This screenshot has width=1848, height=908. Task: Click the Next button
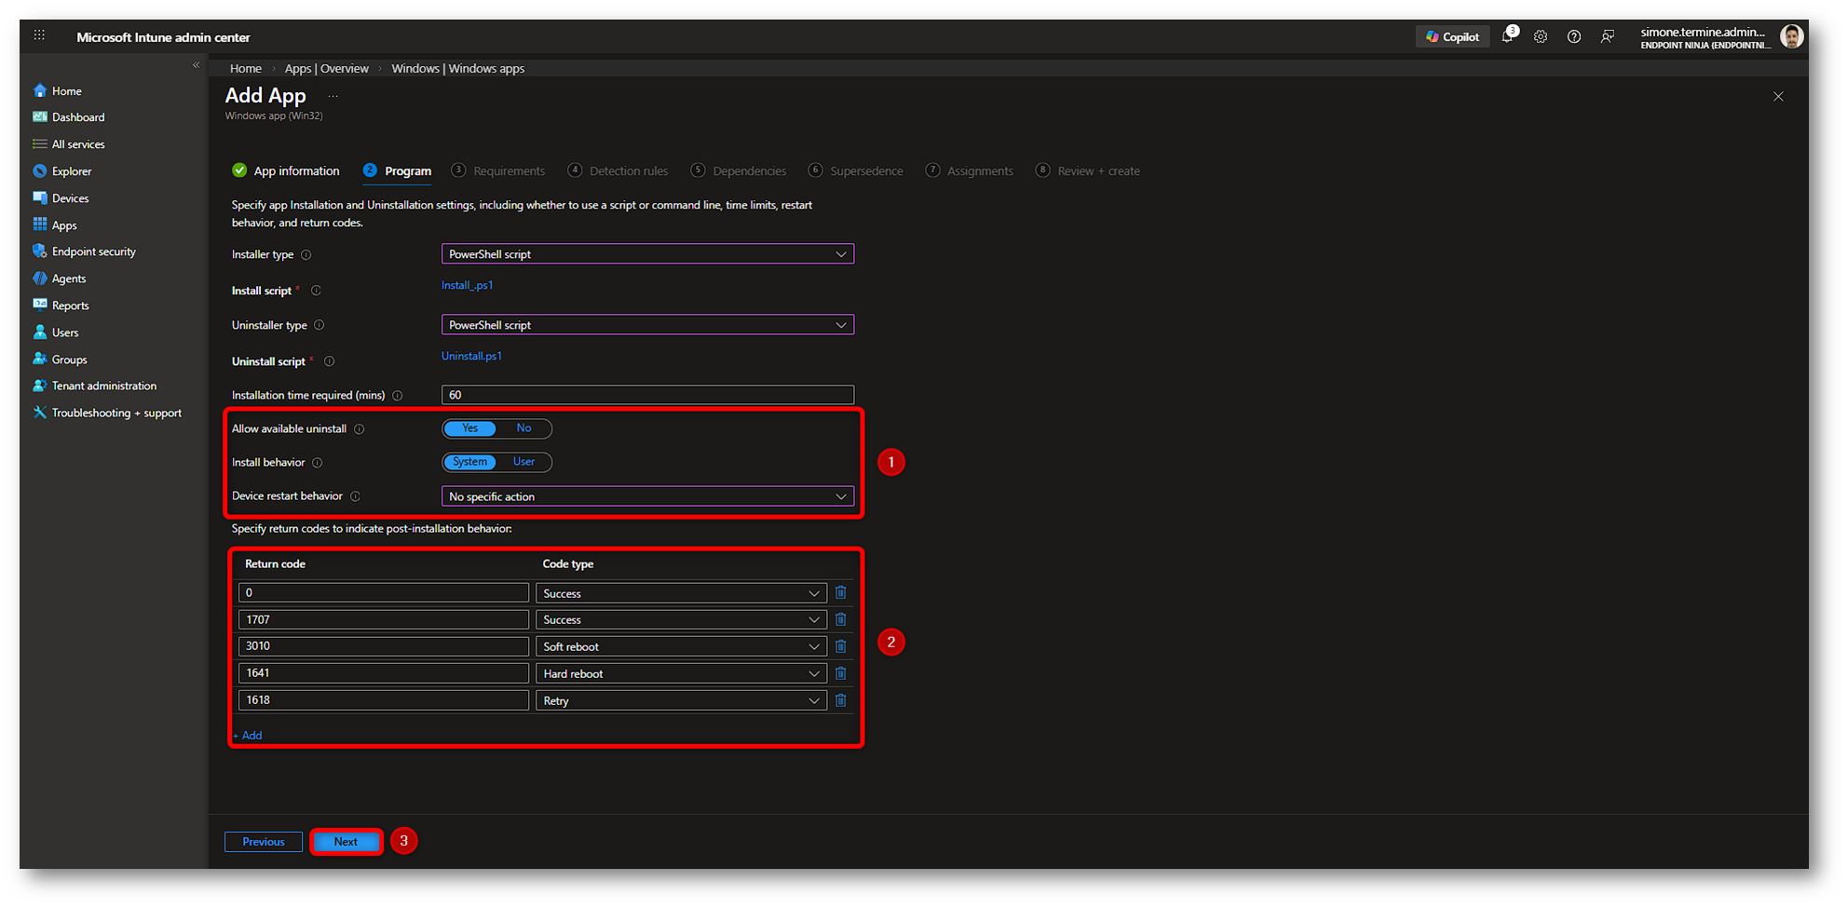point(346,842)
